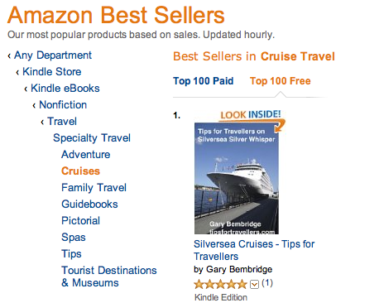Open Silversea Cruises - Tips for Travellers title
Image resolution: width=379 pixels, height=303 pixels.
[x=254, y=250]
